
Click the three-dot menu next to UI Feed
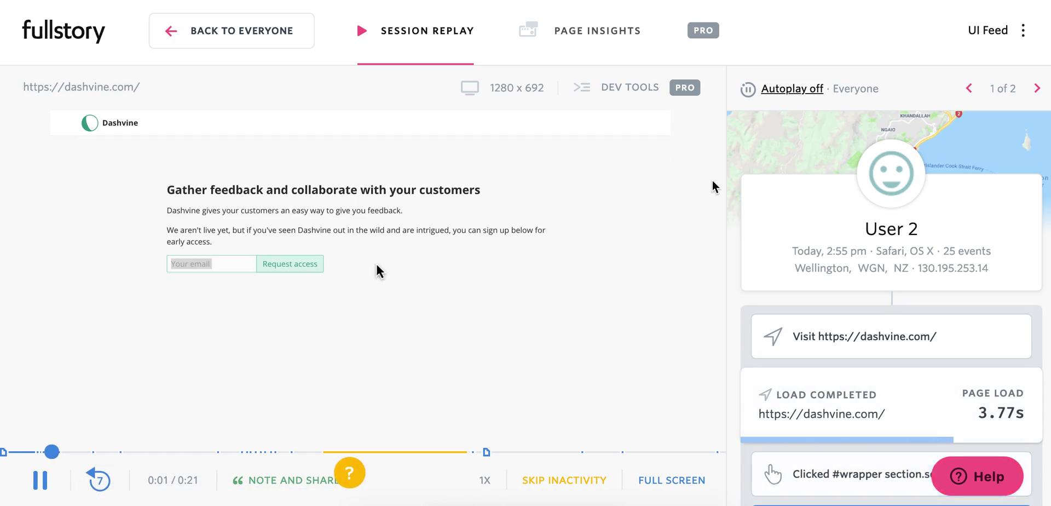coord(1023,31)
